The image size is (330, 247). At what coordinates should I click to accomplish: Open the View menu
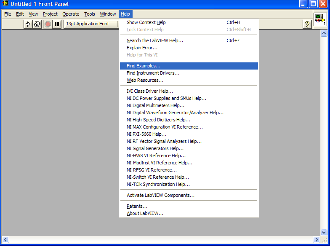click(x=33, y=14)
